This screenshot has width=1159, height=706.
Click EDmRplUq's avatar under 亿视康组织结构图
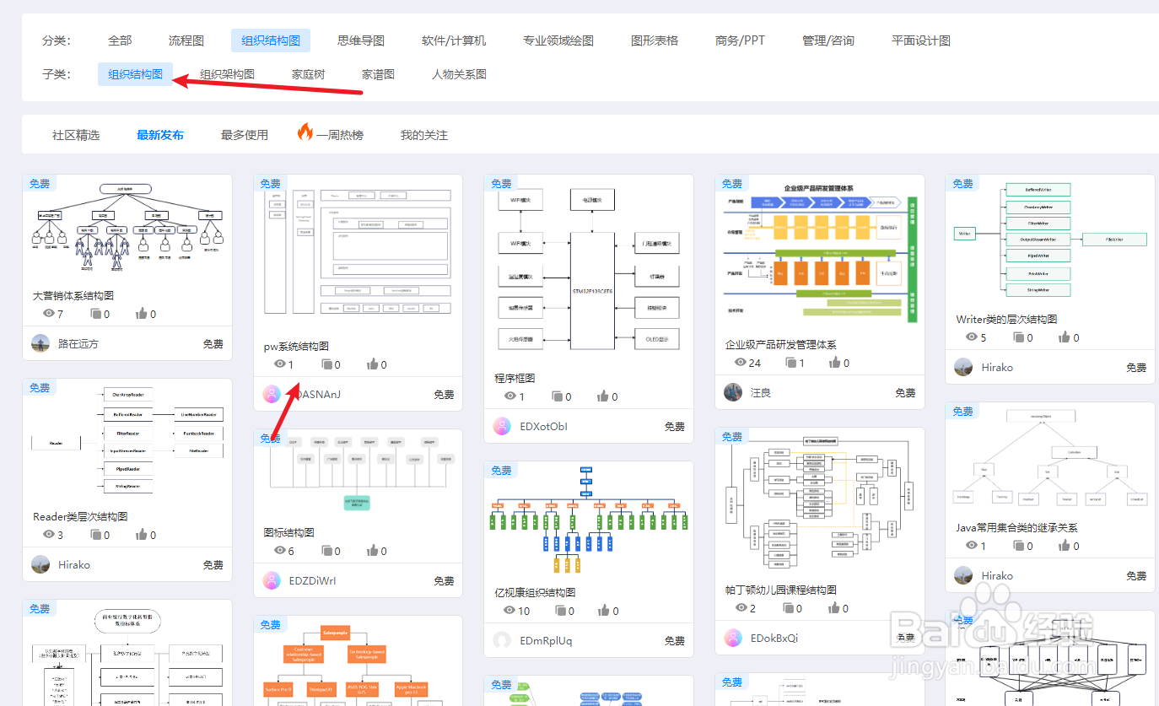[502, 640]
